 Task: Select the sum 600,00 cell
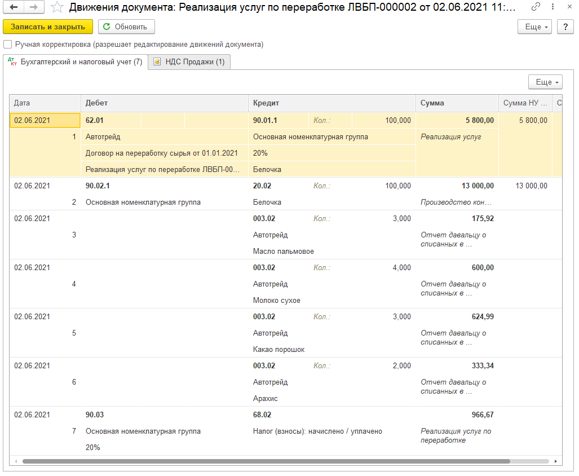(457, 268)
